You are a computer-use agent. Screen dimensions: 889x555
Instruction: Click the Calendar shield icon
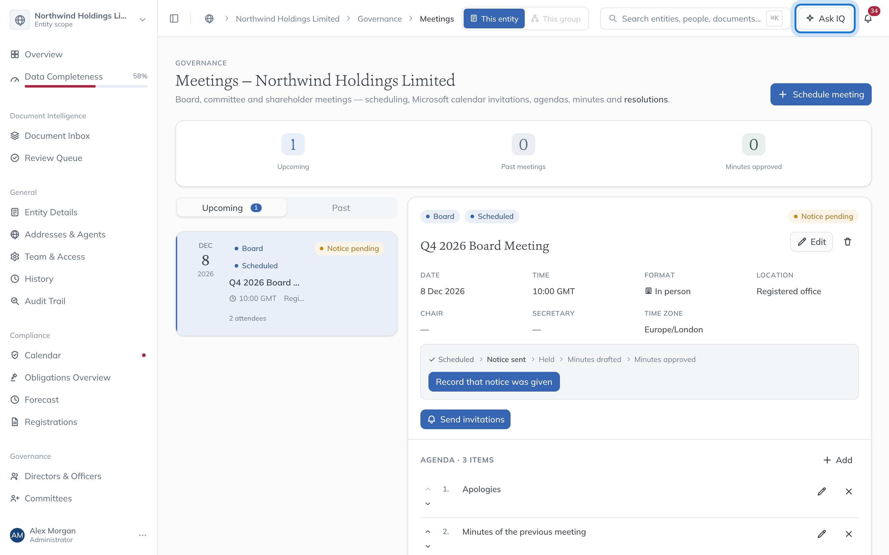[15, 355]
